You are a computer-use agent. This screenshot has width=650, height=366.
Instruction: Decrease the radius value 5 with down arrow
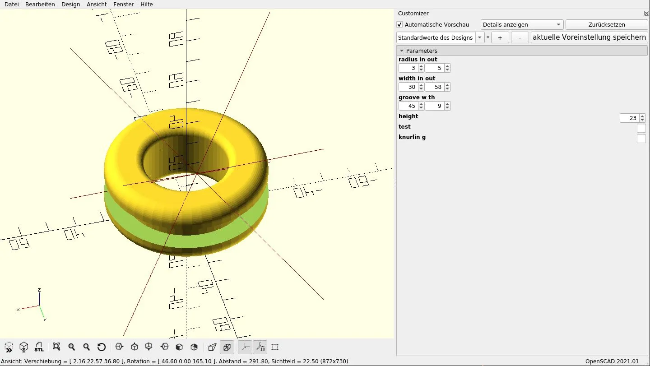[447, 70]
